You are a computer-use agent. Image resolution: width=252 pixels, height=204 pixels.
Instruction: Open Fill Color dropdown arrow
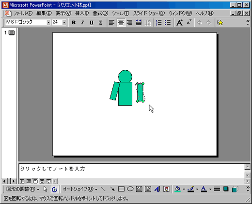pyautogui.click(x=184, y=189)
